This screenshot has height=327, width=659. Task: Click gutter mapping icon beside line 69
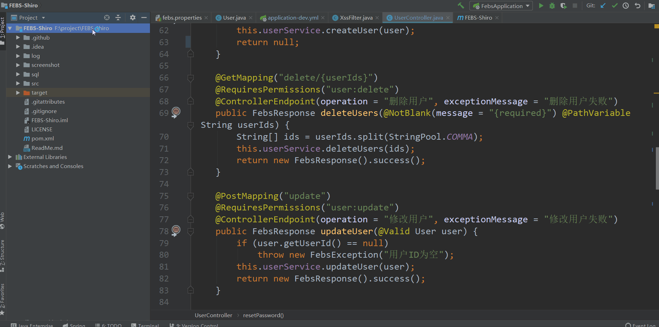tap(176, 112)
